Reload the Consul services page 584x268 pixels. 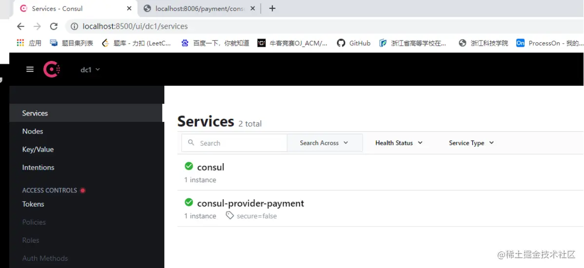(54, 26)
